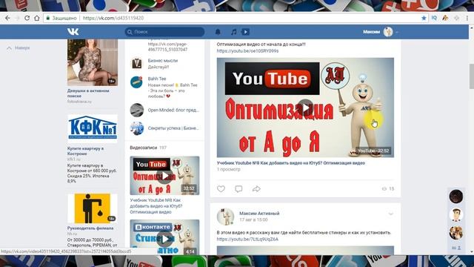Click the Наверх back-to-top button
The image size is (474, 267).
(18, 47)
